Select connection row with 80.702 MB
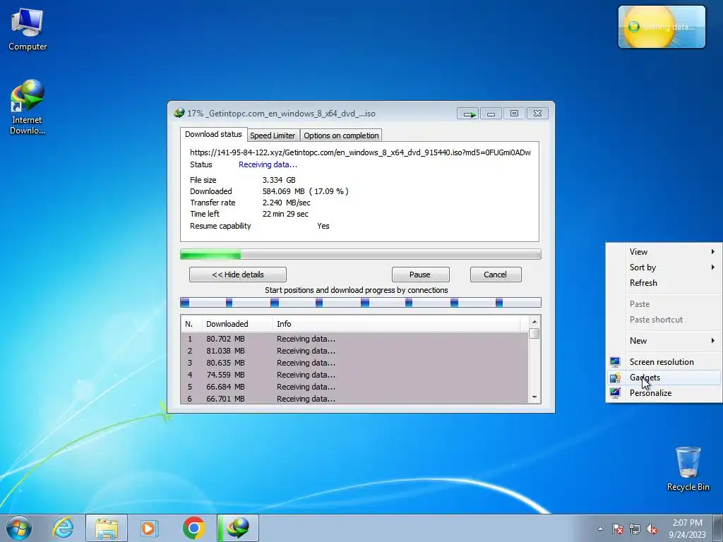 [x=354, y=339]
